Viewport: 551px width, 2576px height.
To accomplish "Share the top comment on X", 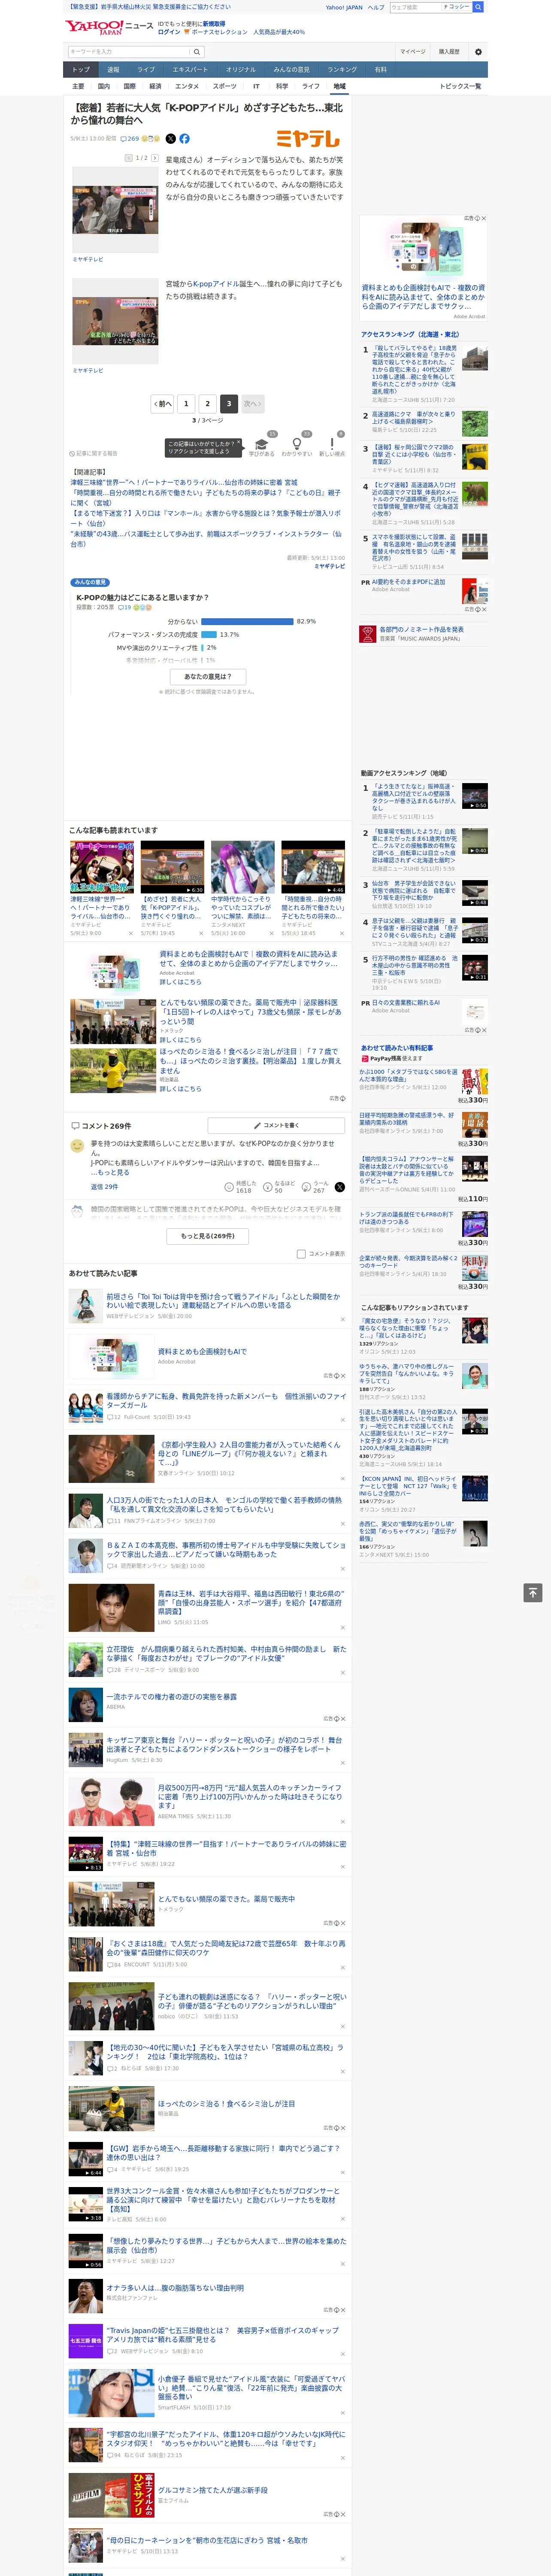I will 340,1187.
